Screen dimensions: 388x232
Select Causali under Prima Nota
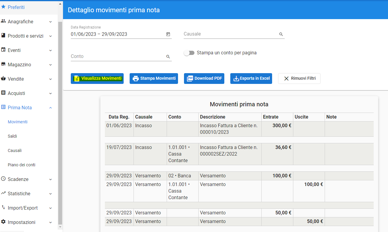15,150
